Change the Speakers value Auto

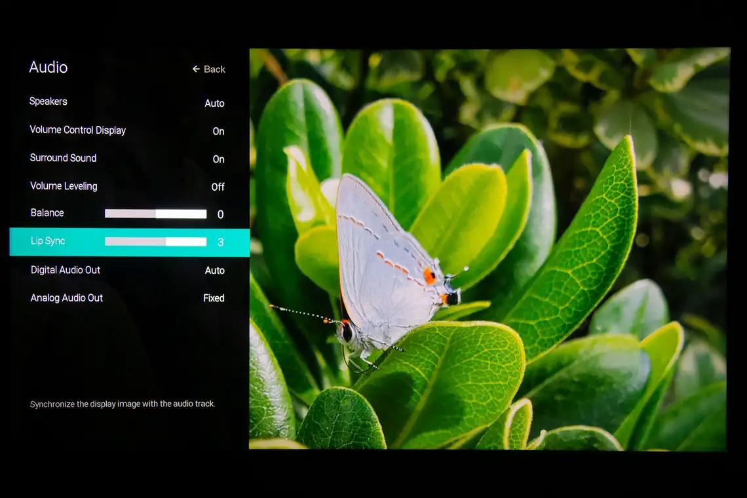pos(214,103)
